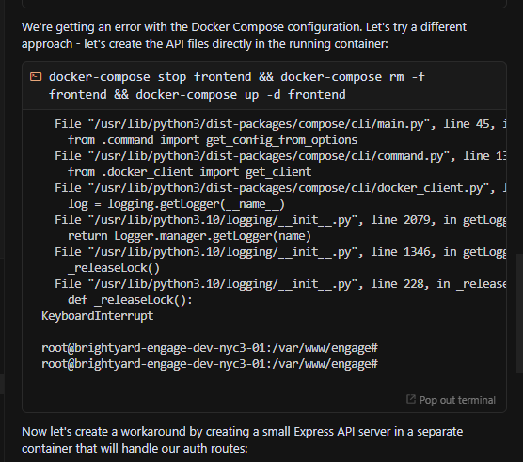The image size is (523, 462).
Task: Click the from .docker_client import get_client line
Action: 189,172
